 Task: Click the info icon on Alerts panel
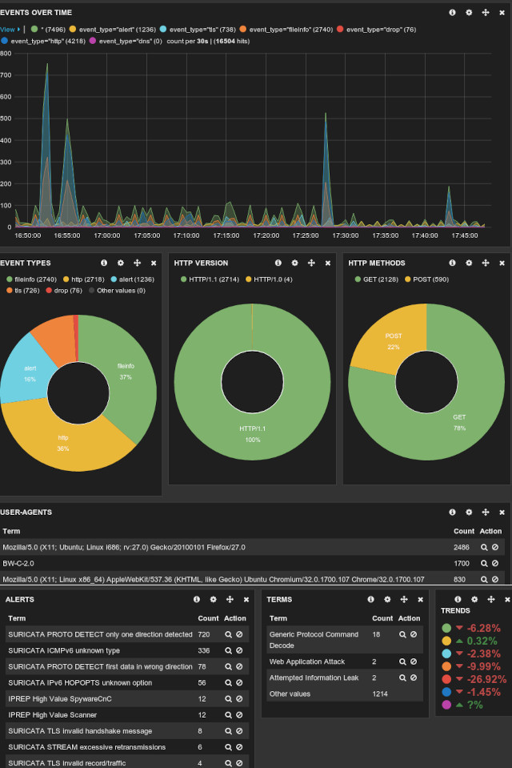(x=196, y=599)
